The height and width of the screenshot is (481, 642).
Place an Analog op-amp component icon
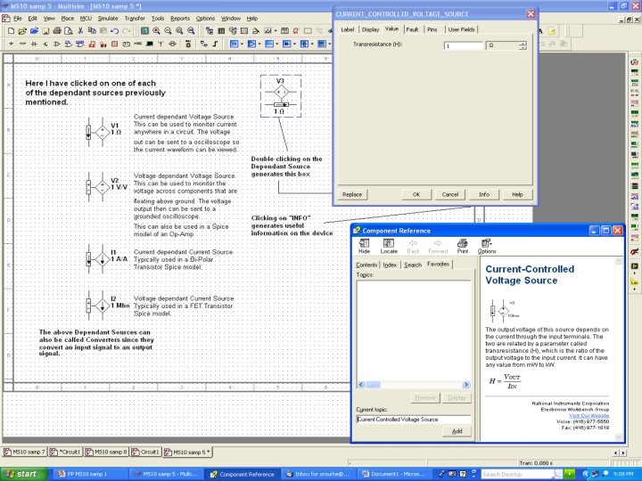(57, 44)
